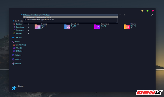
Task: Expand the Quick access star entry
Action: tap(18, 21)
